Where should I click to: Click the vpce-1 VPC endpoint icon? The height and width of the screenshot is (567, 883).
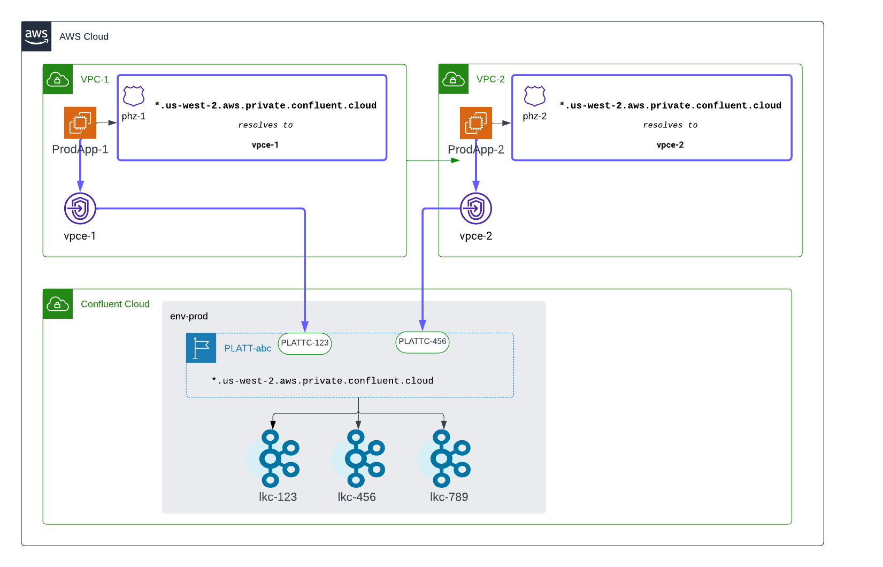click(x=80, y=209)
